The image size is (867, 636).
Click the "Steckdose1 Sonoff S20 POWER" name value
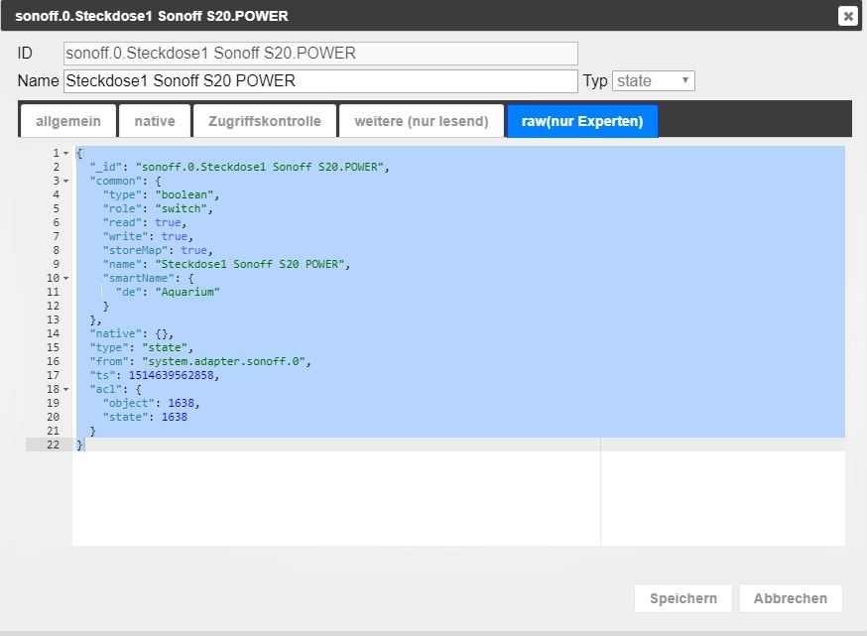point(249,264)
